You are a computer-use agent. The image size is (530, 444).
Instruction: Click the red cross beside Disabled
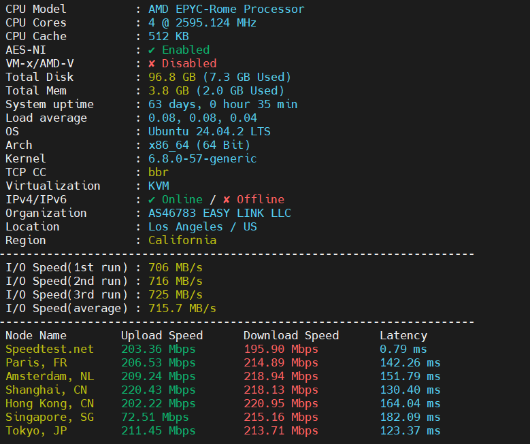[152, 63]
